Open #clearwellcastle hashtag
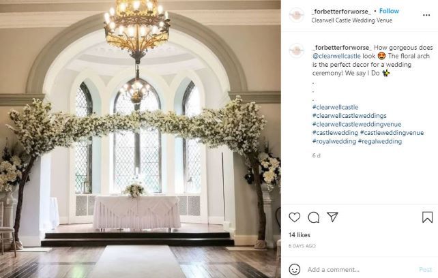The width and height of the screenshot is (438, 278). [x=335, y=107]
